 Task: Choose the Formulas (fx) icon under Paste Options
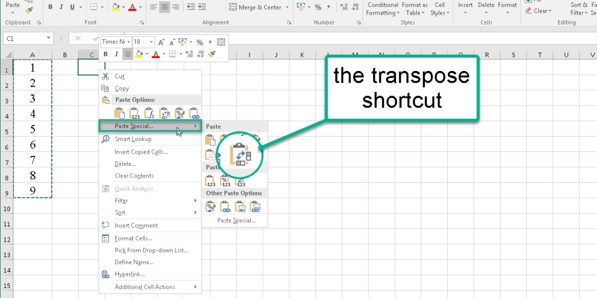[x=150, y=113]
